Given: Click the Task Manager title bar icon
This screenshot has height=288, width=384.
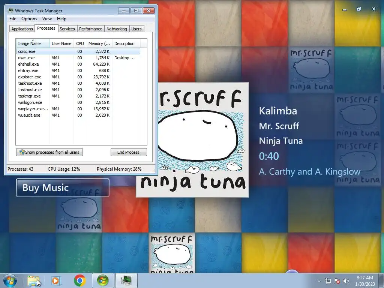Looking at the screenshot, I should (x=10, y=10).
